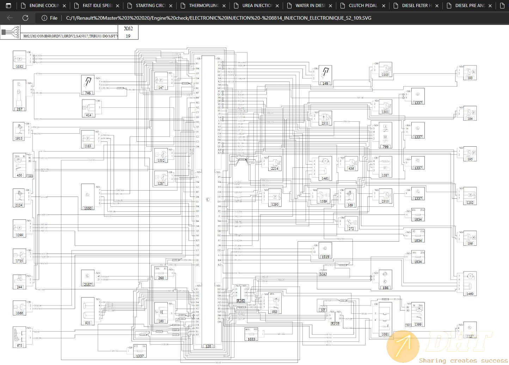Close the WATER IN DIESEL tab
Image resolution: width=509 pixels, height=365 pixels.
[x=330, y=6]
